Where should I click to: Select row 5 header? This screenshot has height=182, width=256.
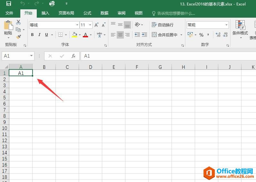[5, 97]
